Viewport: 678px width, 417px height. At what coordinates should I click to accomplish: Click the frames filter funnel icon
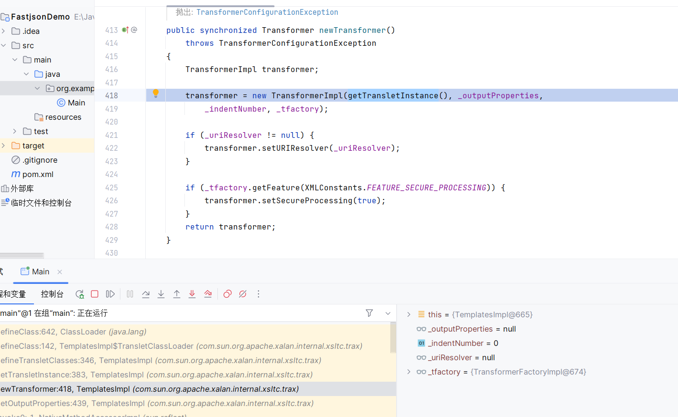369,313
